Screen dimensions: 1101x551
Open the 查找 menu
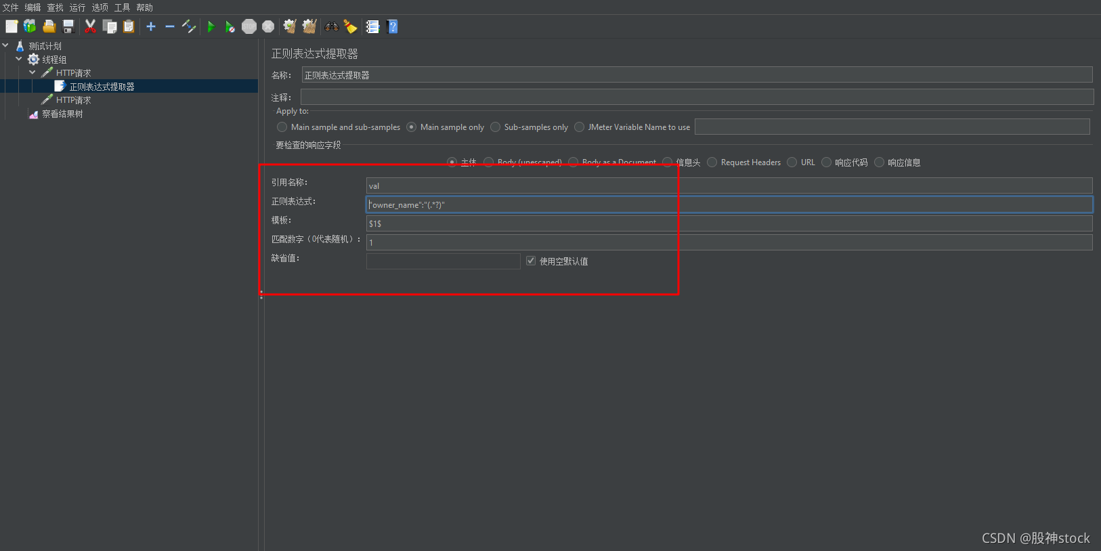(x=55, y=7)
